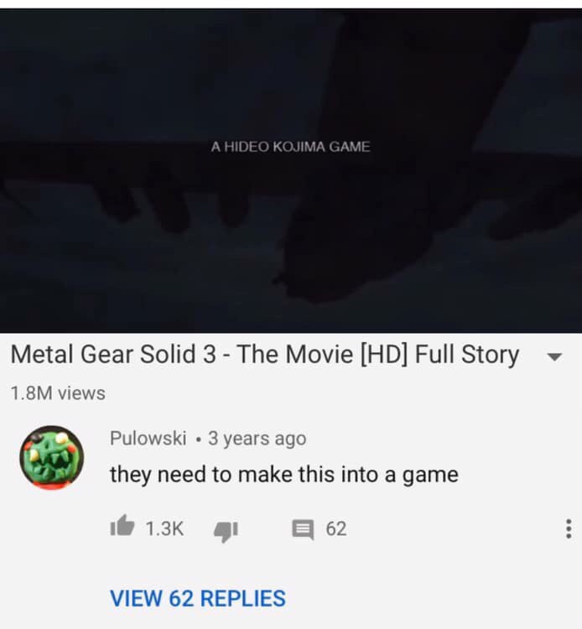Open replies via the comment bubble icon
The image size is (582, 629).
[x=303, y=529]
